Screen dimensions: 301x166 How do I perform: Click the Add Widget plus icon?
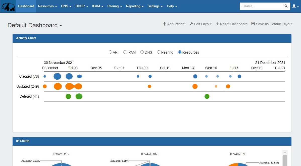[165, 24]
